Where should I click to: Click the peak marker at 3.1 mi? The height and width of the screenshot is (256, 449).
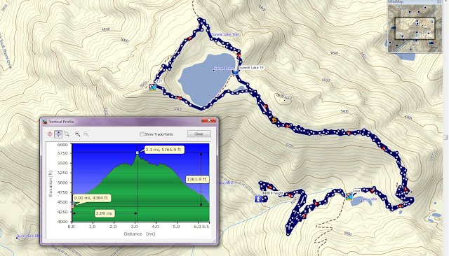click(x=138, y=152)
